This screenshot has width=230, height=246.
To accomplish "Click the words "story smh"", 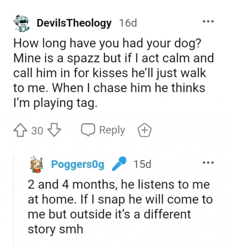I will tap(55, 229).
